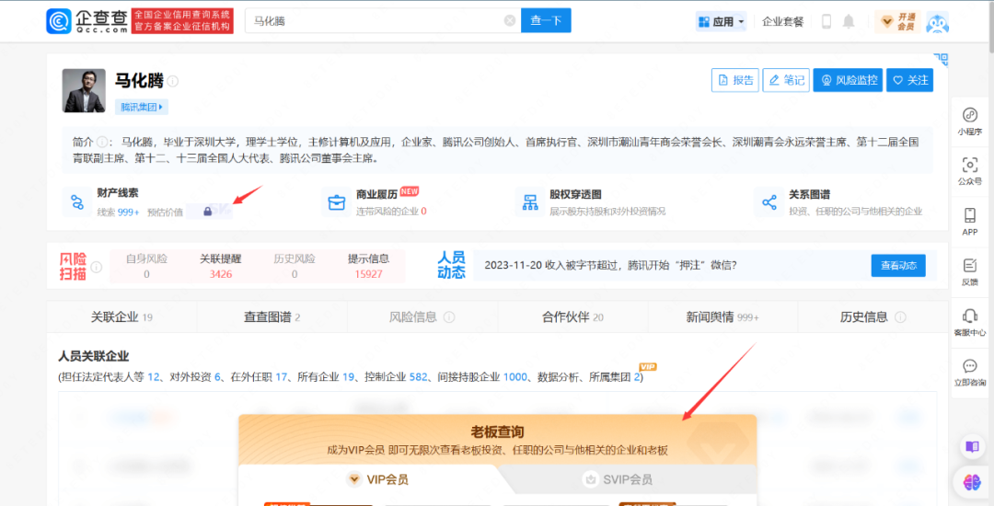Switch to 合作伙伴 tab
Viewport: 994px width, 506px height.
point(572,316)
